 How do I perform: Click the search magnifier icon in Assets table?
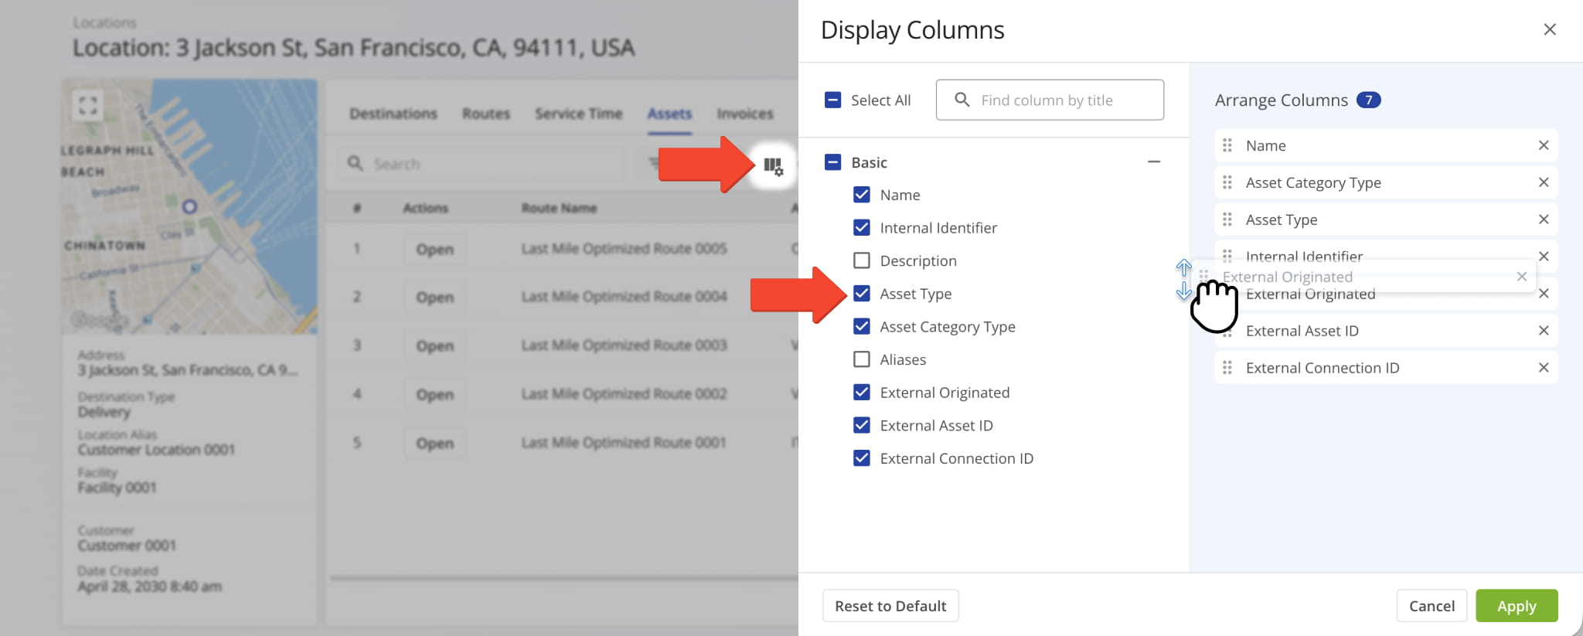355,163
